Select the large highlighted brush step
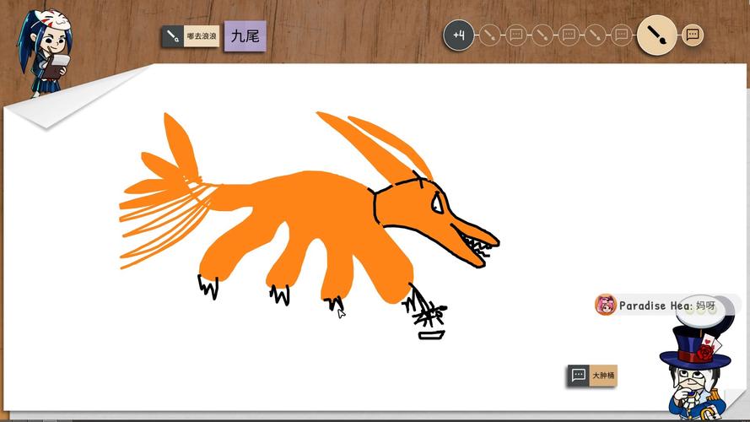The image size is (750, 422). (656, 35)
